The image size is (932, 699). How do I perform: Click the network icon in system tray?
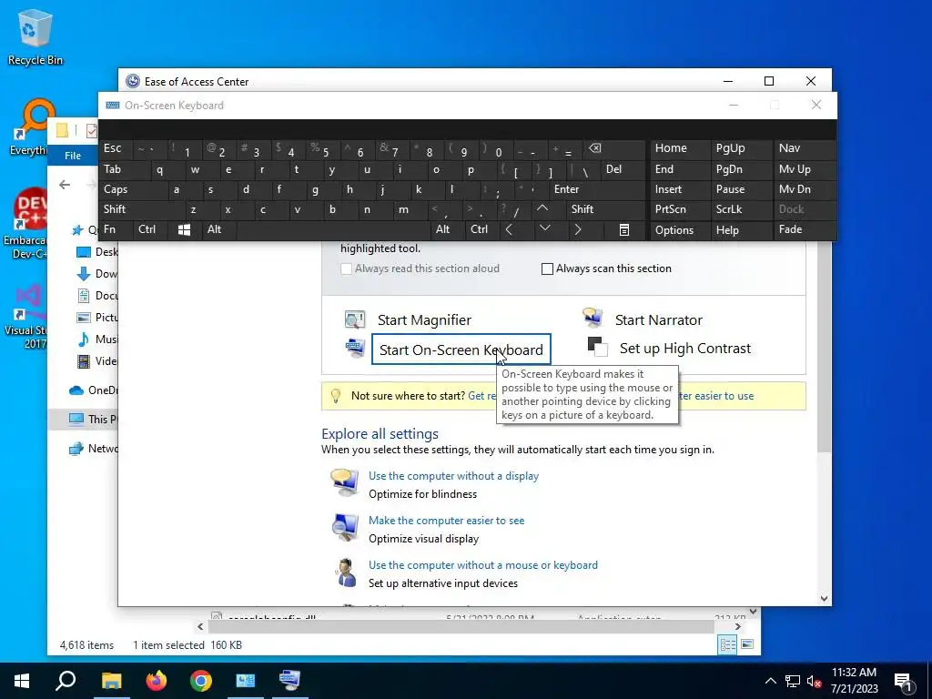tap(793, 681)
